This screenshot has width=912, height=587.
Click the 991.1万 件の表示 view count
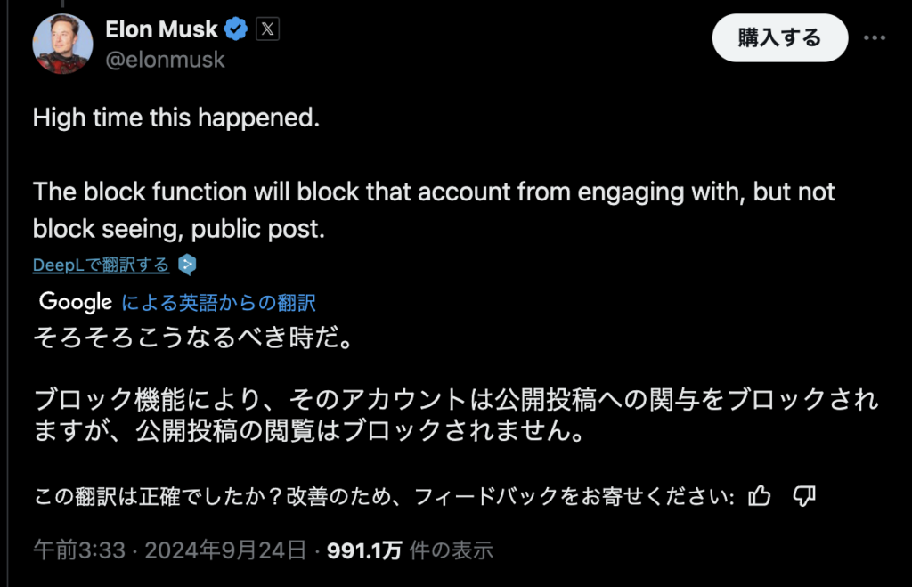[x=410, y=550]
